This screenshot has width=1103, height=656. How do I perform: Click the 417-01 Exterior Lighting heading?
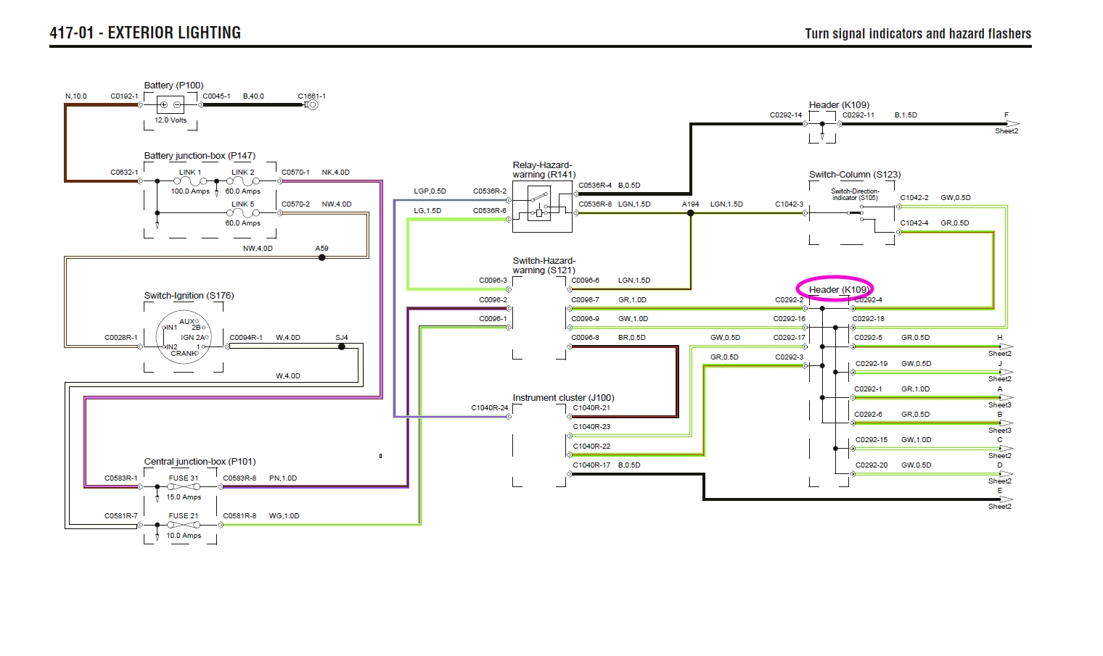click(145, 33)
